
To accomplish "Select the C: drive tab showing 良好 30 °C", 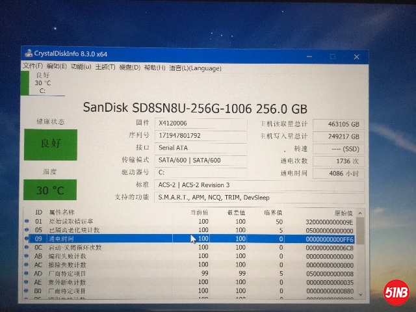I will (43, 83).
